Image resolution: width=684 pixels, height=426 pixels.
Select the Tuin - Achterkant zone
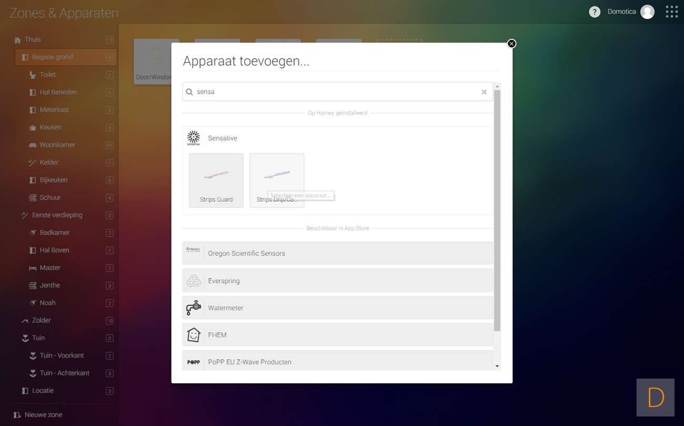click(x=65, y=373)
